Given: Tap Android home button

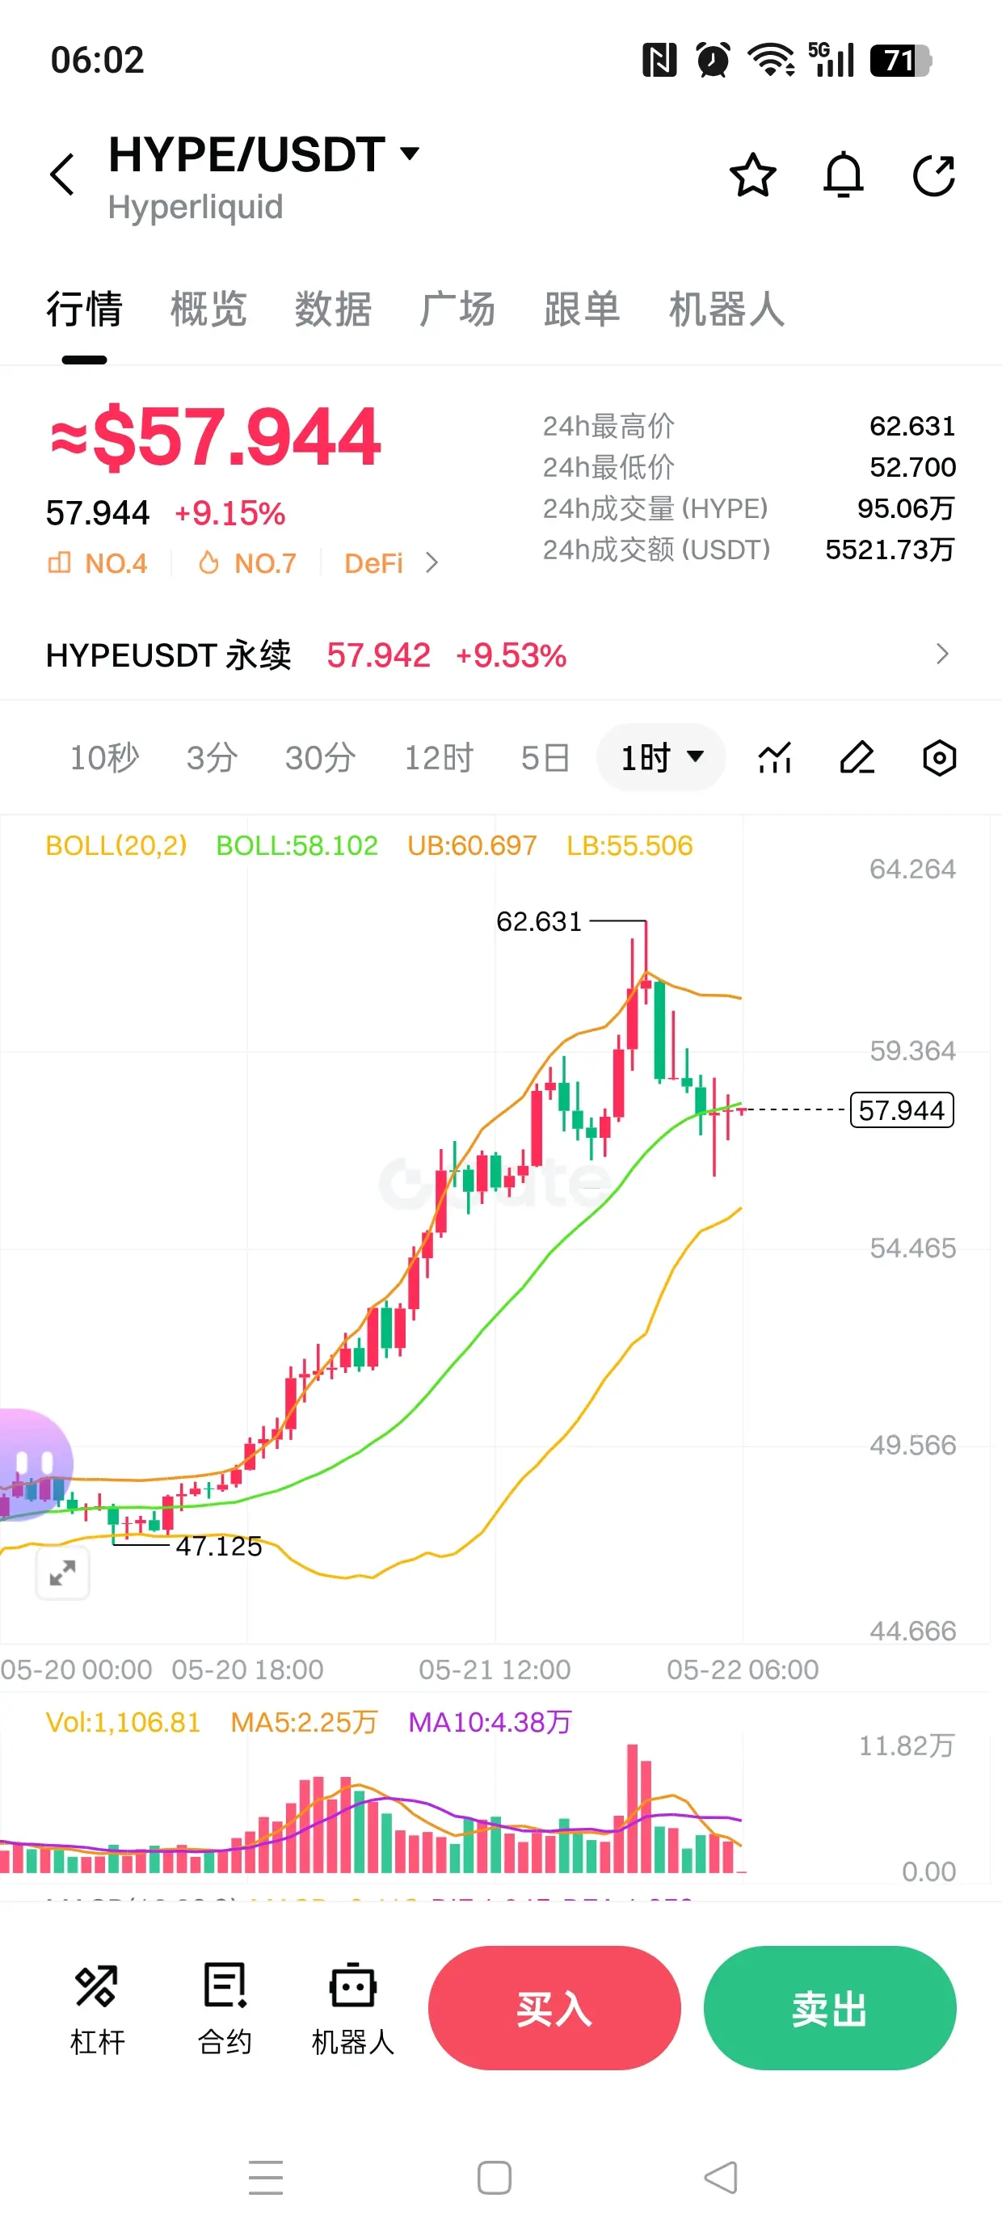Looking at the screenshot, I should [494, 2178].
